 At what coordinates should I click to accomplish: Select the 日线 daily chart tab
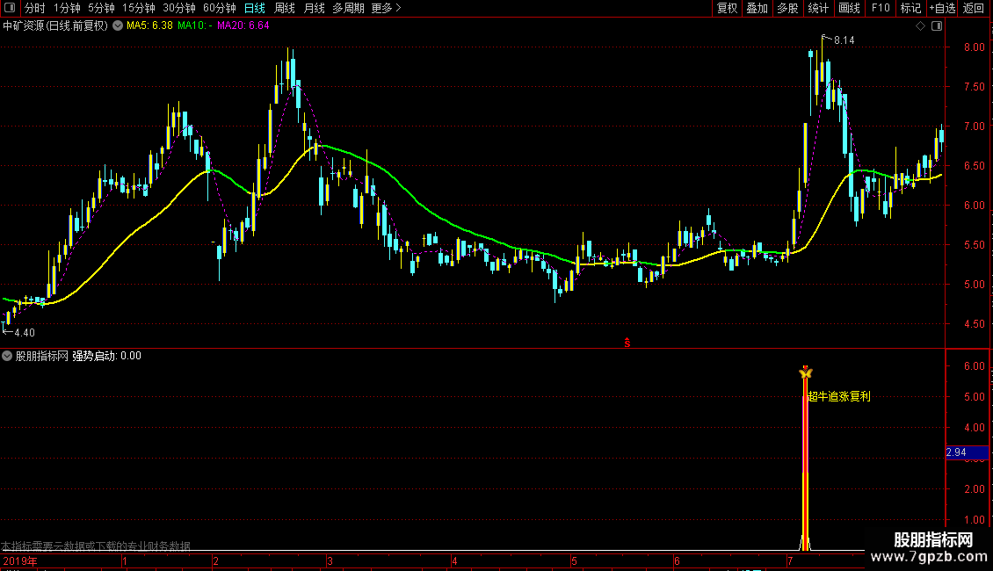pyautogui.click(x=255, y=8)
